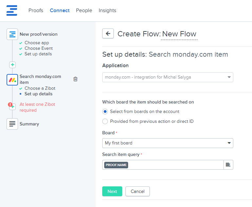The image size is (252, 207).
Task: Open the Application dropdown
Action: [x=167, y=77]
